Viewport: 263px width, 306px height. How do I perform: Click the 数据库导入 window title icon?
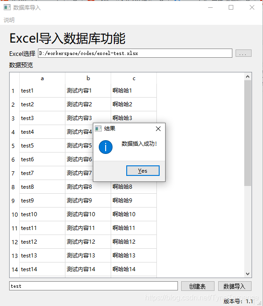[7, 7]
